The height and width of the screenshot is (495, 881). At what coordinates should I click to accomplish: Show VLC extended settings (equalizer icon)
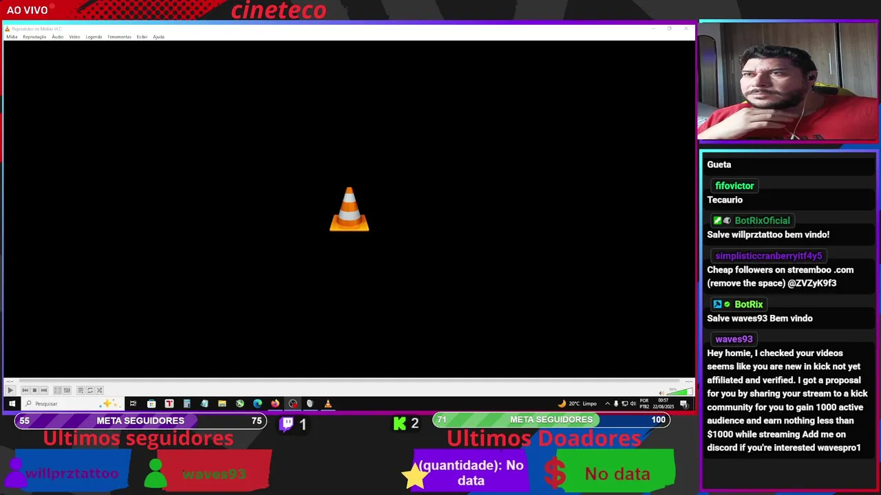(x=67, y=390)
